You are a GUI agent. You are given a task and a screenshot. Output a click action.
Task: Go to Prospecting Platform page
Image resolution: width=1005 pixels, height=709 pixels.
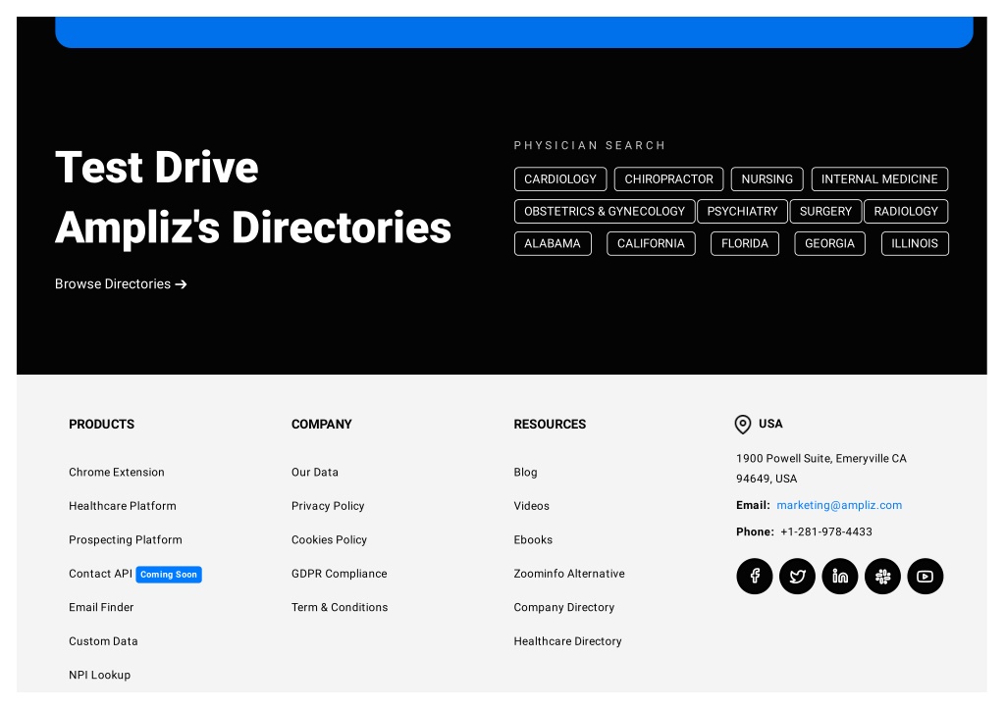[126, 540]
